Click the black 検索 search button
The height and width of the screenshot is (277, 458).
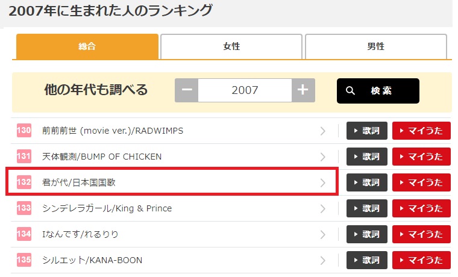coord(377,90)
